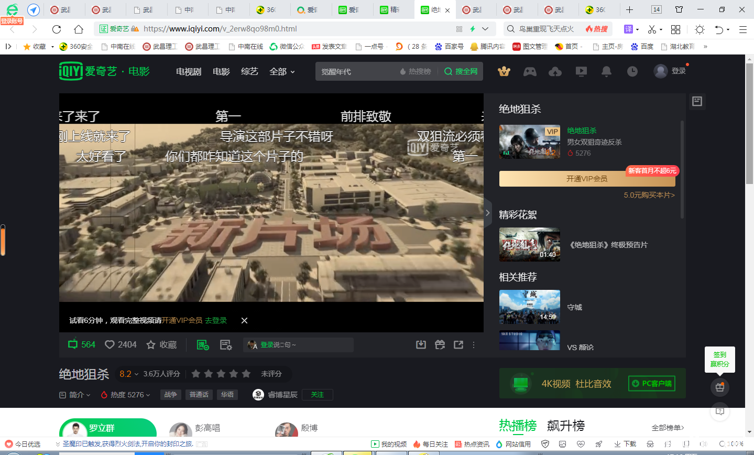Click the 罗立群 cast member card
This screenshot has width=754, height=455.
point(108,428)
